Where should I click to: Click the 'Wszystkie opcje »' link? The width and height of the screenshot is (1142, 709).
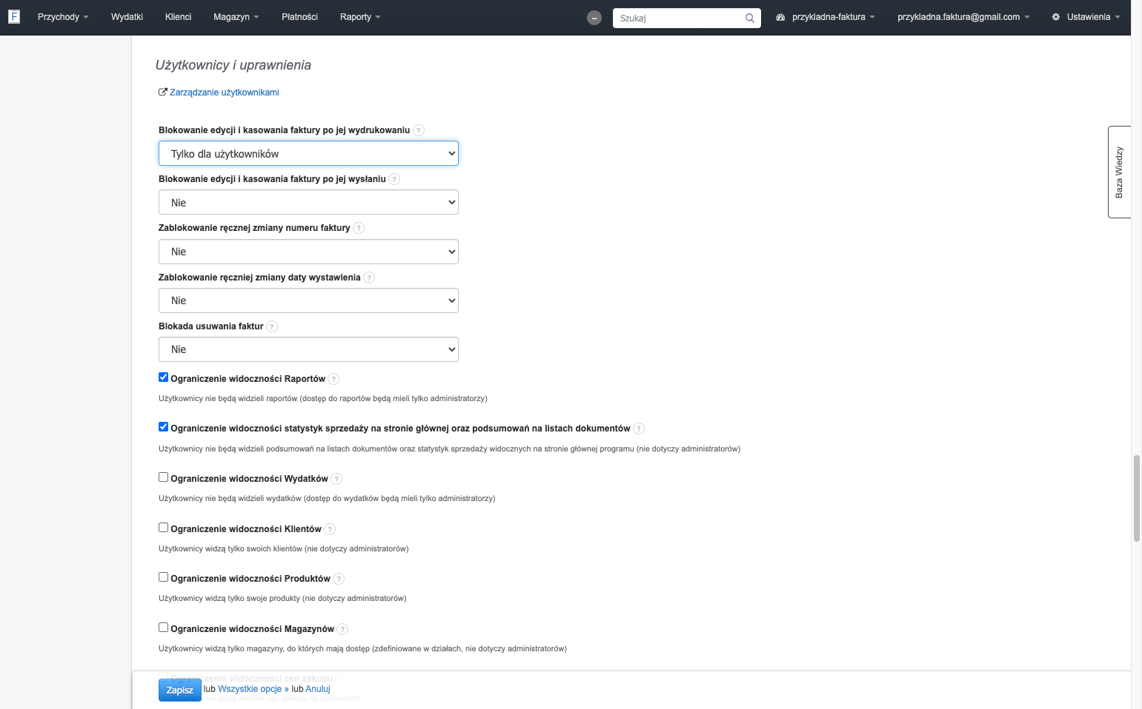tap(253, 689)
